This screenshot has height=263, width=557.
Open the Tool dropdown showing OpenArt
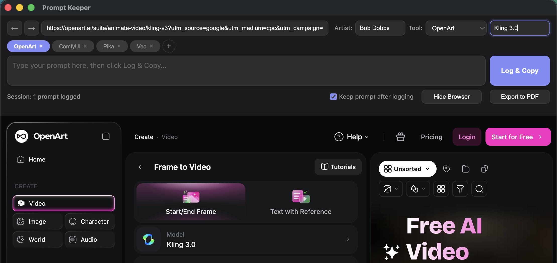(x=456, y=28)
